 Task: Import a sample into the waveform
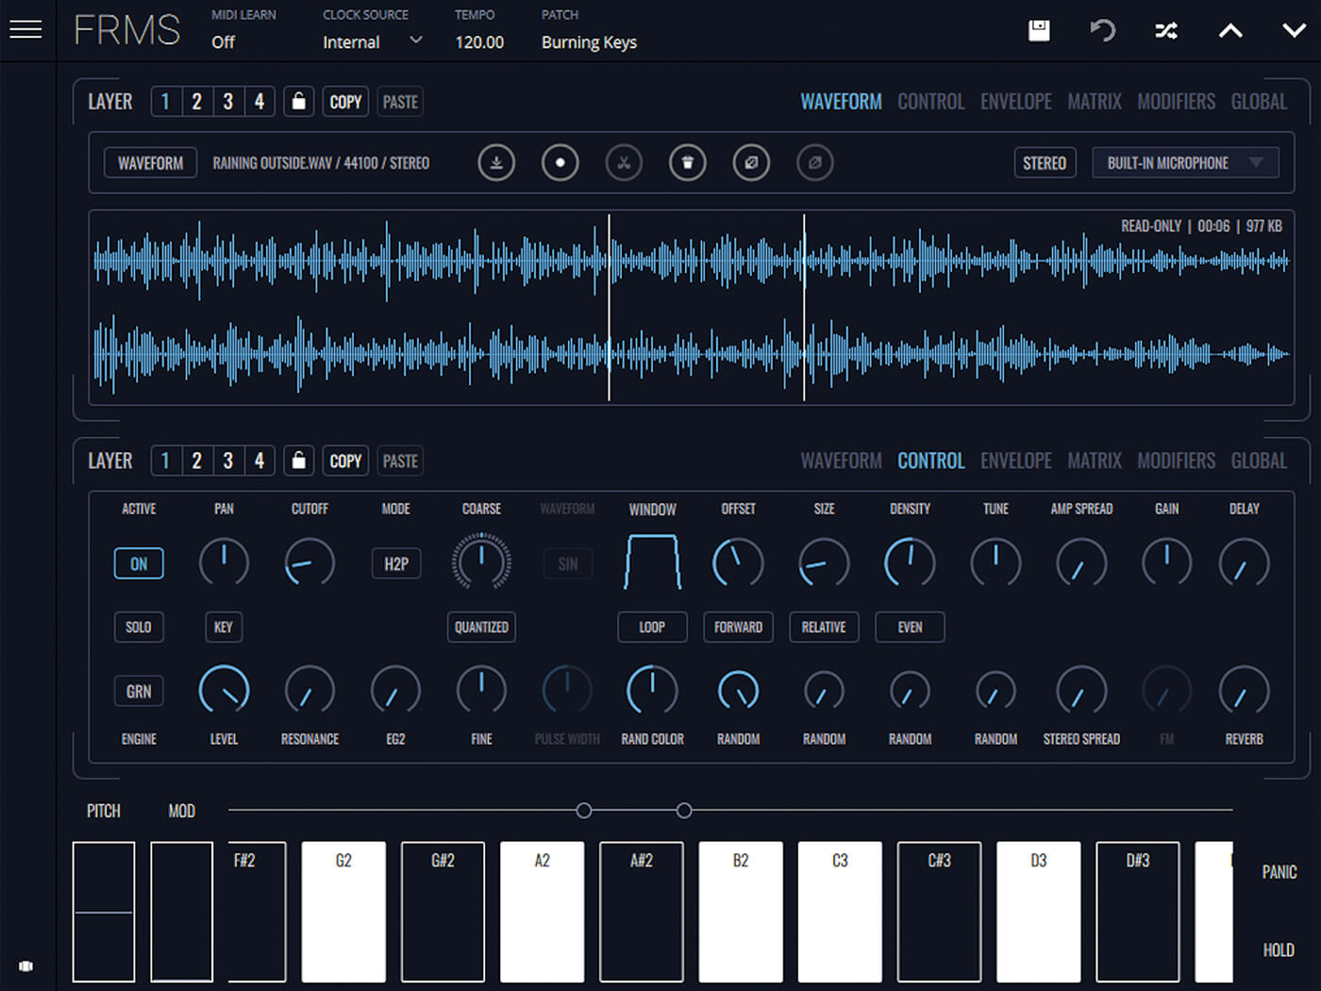click(496, 162)
